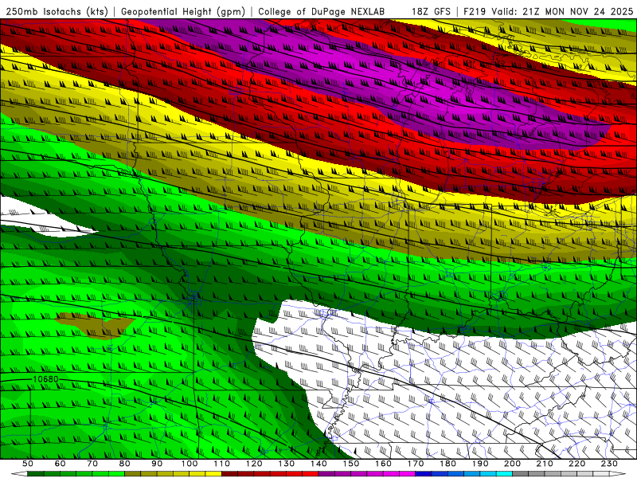Click the "250mb Isotachs (kts)" title text
The image size is (637, 478).
(x=57, y=11)
